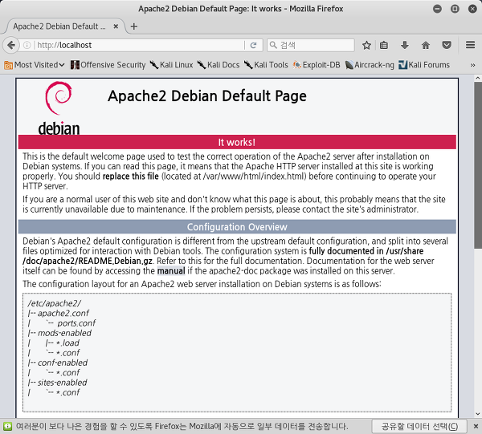Open a new tab with plus button
Image resolution: width=482 pixels, height=434 pixels.
pyautogui.click(x=133, y=26)
